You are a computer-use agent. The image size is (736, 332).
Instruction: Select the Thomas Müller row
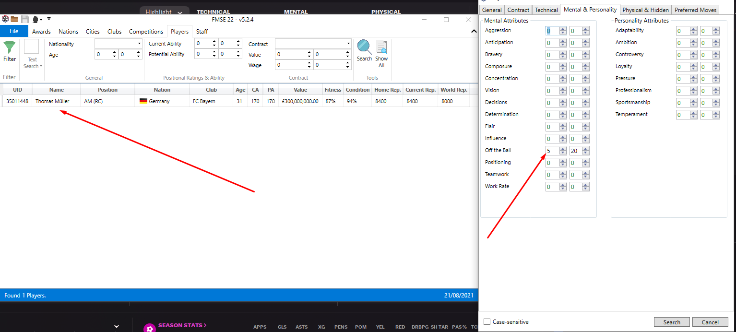pyautogui.click(x=52, y=101)
